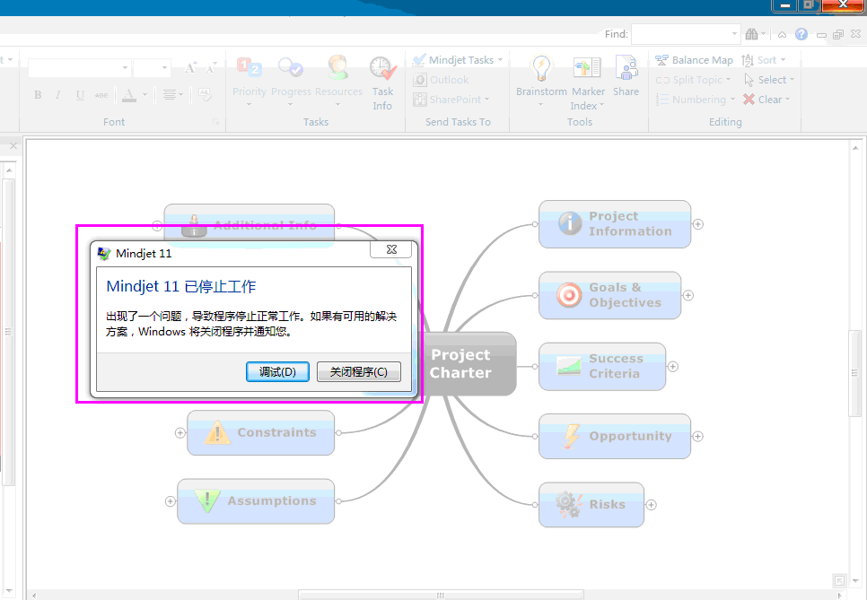
Task: Click the horizontal scrollbar of the map
Action: point(441,595)
